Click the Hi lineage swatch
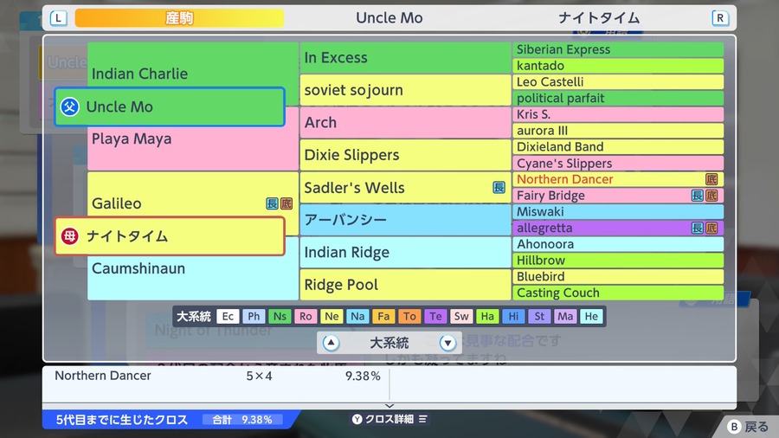779x438 pixels. pos(513,316)
